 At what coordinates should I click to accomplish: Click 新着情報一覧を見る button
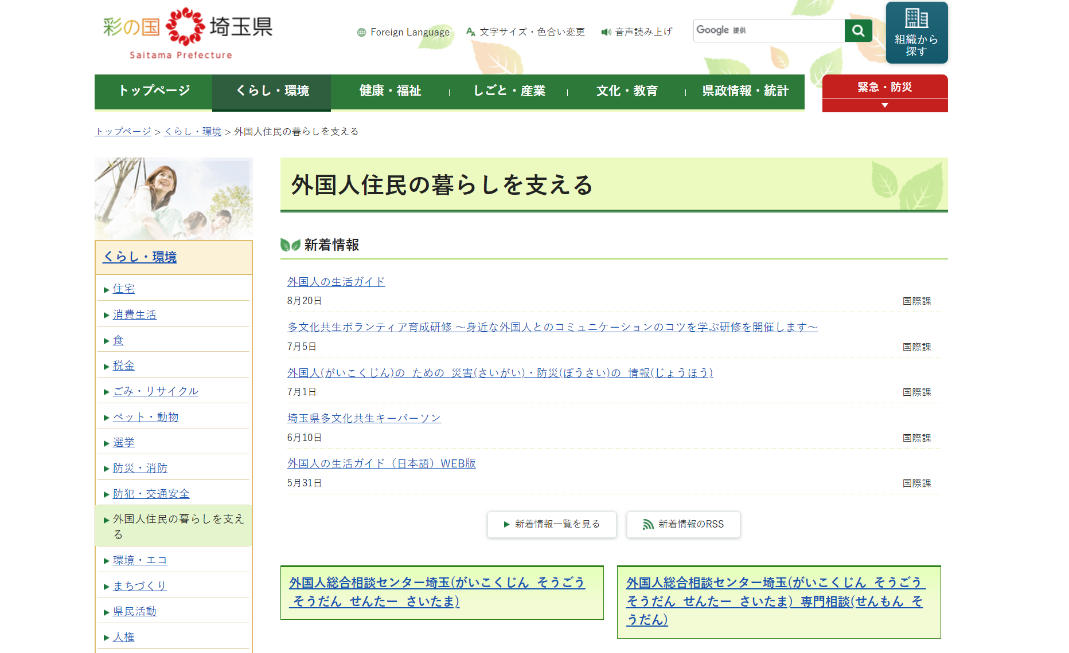pyautogui.click(x=552, y=524)
